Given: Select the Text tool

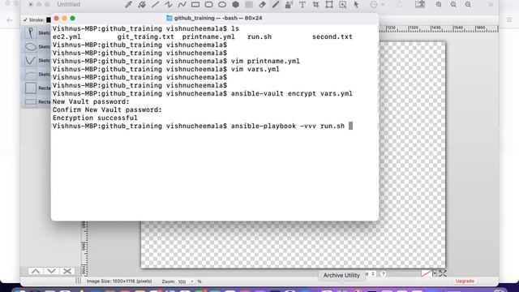Looking at the screenshot, I should (302, 5).
